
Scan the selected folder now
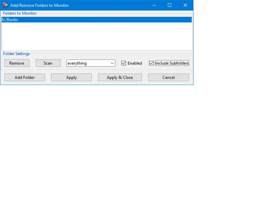48,63
